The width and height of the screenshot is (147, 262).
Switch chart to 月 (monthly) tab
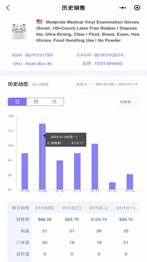pyautogui.click(x=55, y=102)
